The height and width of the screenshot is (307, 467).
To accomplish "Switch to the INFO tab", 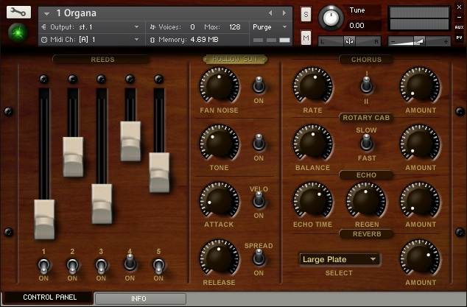I will [x=140, y=299].
